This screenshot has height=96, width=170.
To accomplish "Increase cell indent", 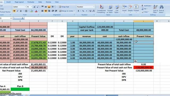I will (56, 11).
